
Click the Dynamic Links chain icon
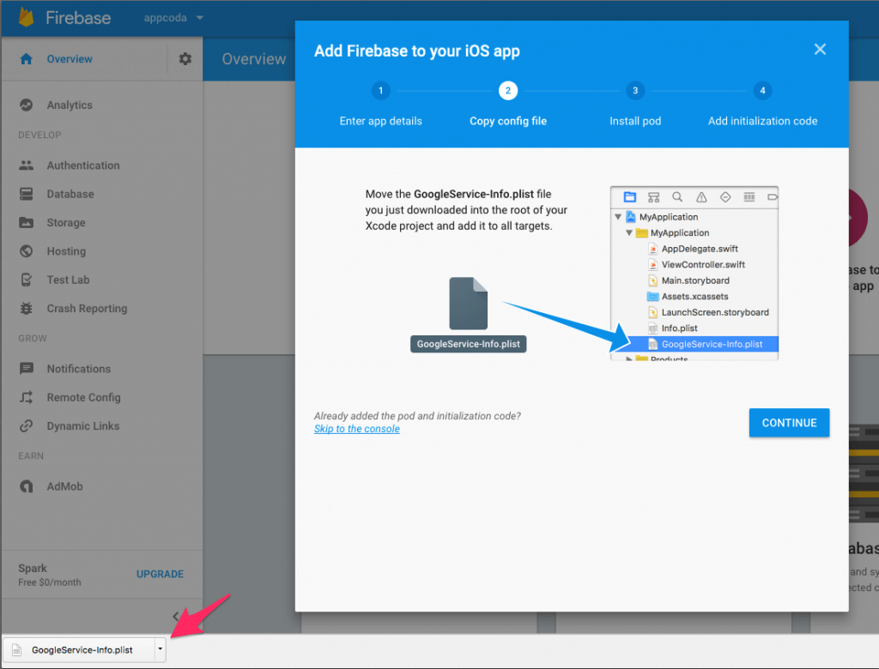point(26,425)
